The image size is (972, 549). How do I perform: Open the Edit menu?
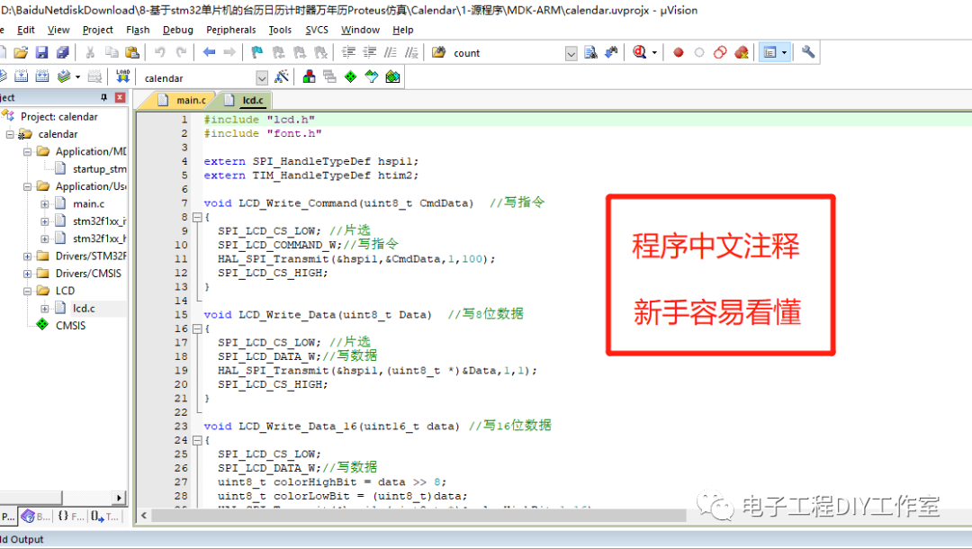(25, 30)
